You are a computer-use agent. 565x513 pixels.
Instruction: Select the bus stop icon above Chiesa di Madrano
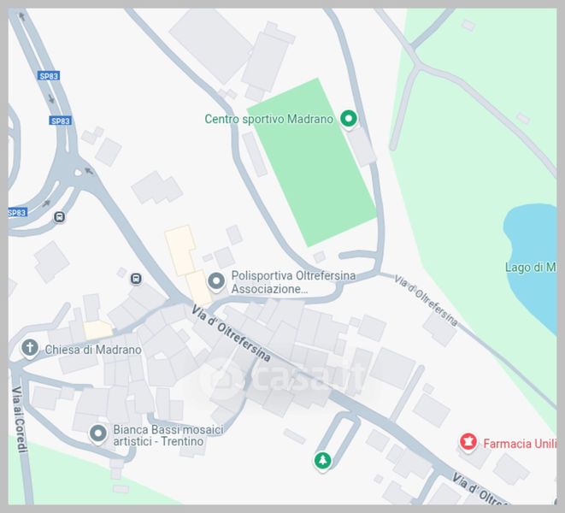(136, 279)
